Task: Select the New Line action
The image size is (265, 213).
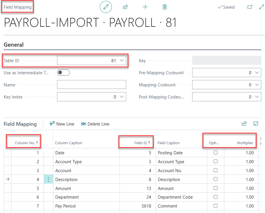Action: pyautogui.click(x=62, y=124)
